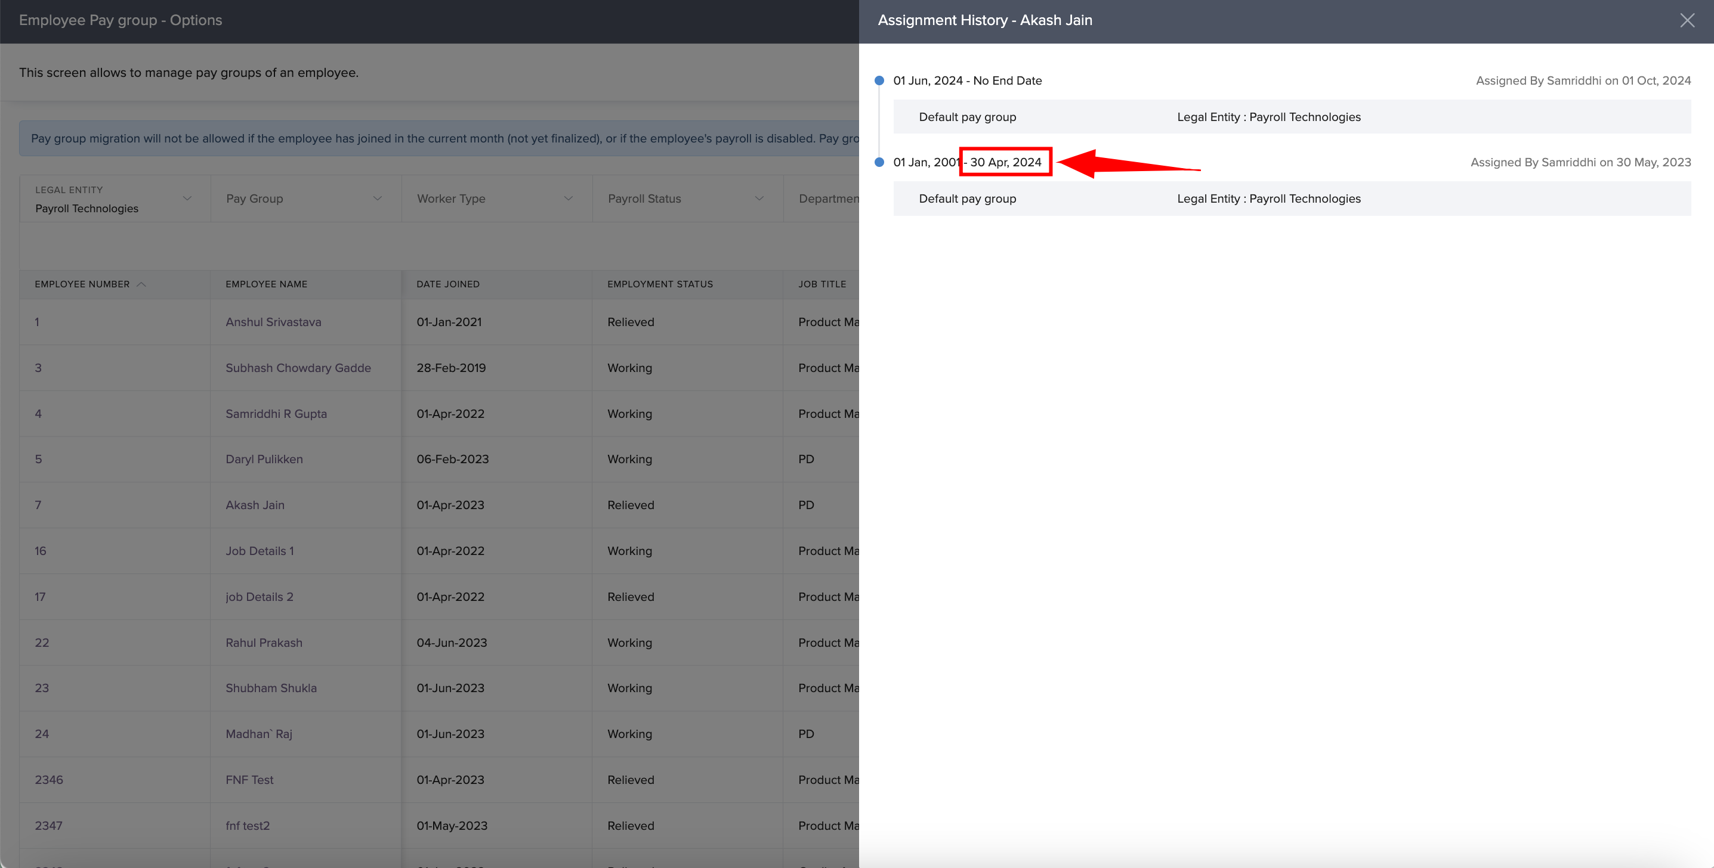Screen dimensions: 1714x868
Task: Select Default pay group first entry
Action: coord(967,117)
